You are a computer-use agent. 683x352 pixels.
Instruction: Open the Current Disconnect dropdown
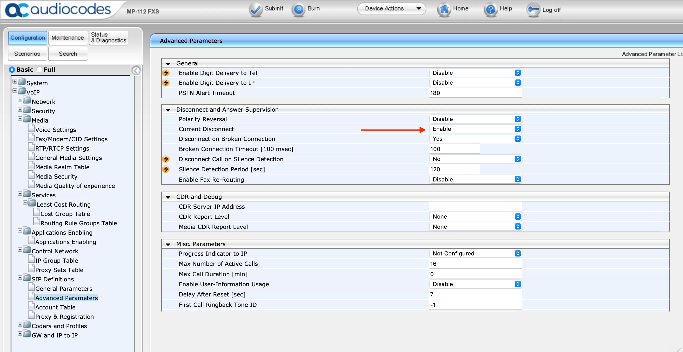(475, 129)
